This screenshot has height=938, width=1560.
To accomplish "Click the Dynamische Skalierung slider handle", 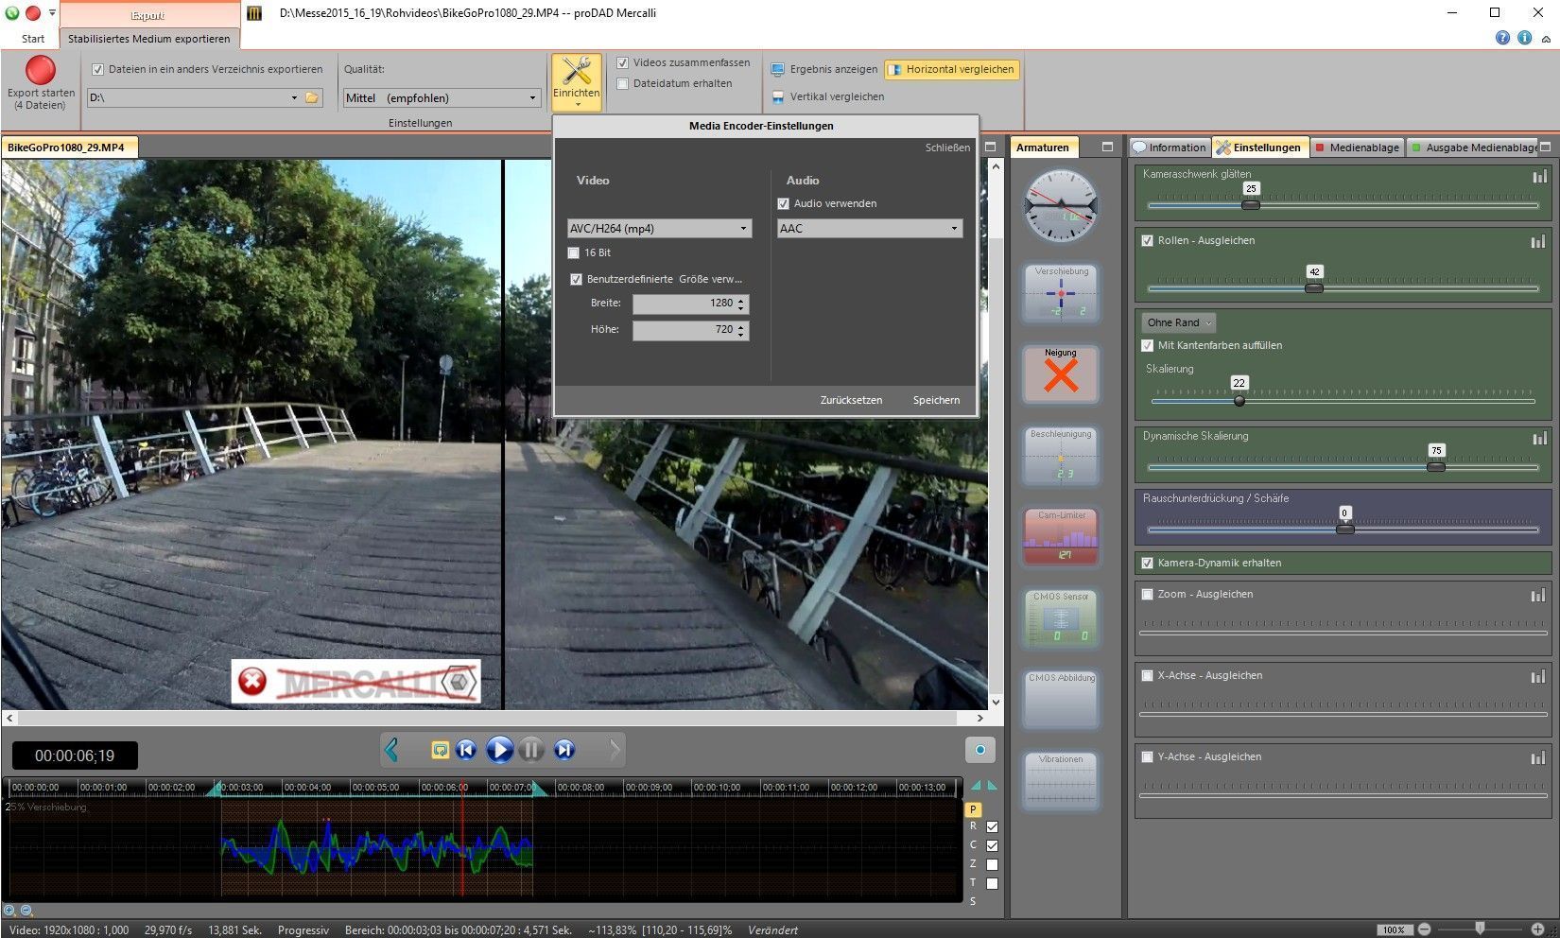I will point(1435,466).
